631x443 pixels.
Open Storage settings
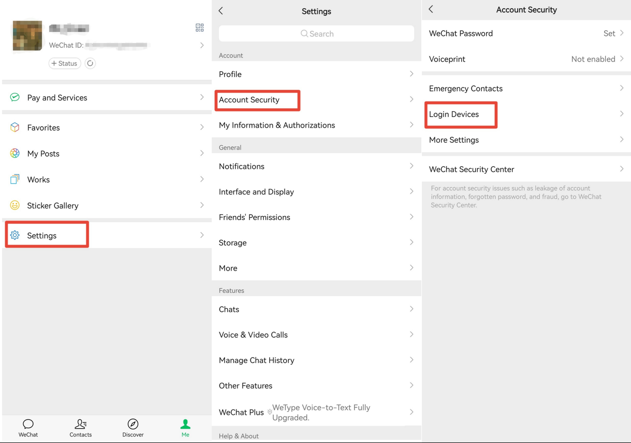[x=316, y=243]
